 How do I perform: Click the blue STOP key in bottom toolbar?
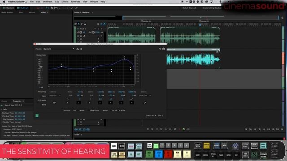click(x=159, y=154)
